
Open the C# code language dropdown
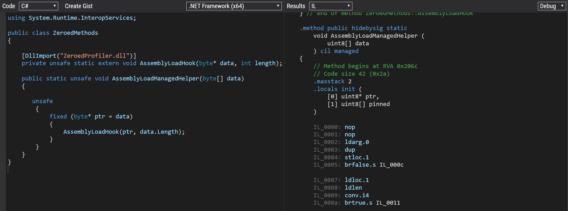pyautogui.click(x=38, y=6)
